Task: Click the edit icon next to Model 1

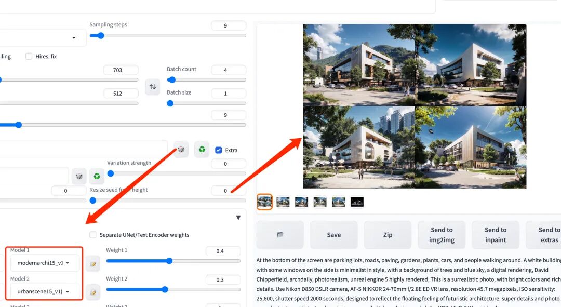Action: pyautogui.click(x=93, y=264)
